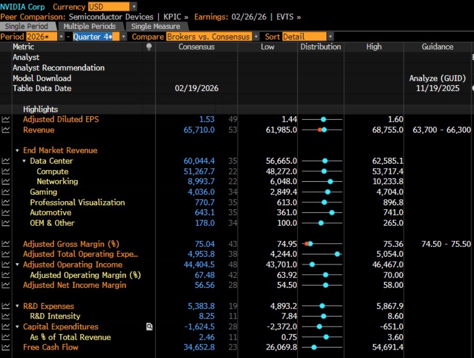Switch to the Multiple Periods tab
The image size is (474, 358).
tap(89, 26)
